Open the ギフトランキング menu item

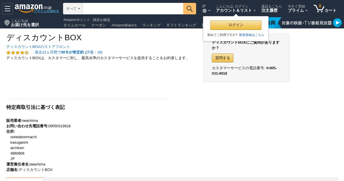181,25
